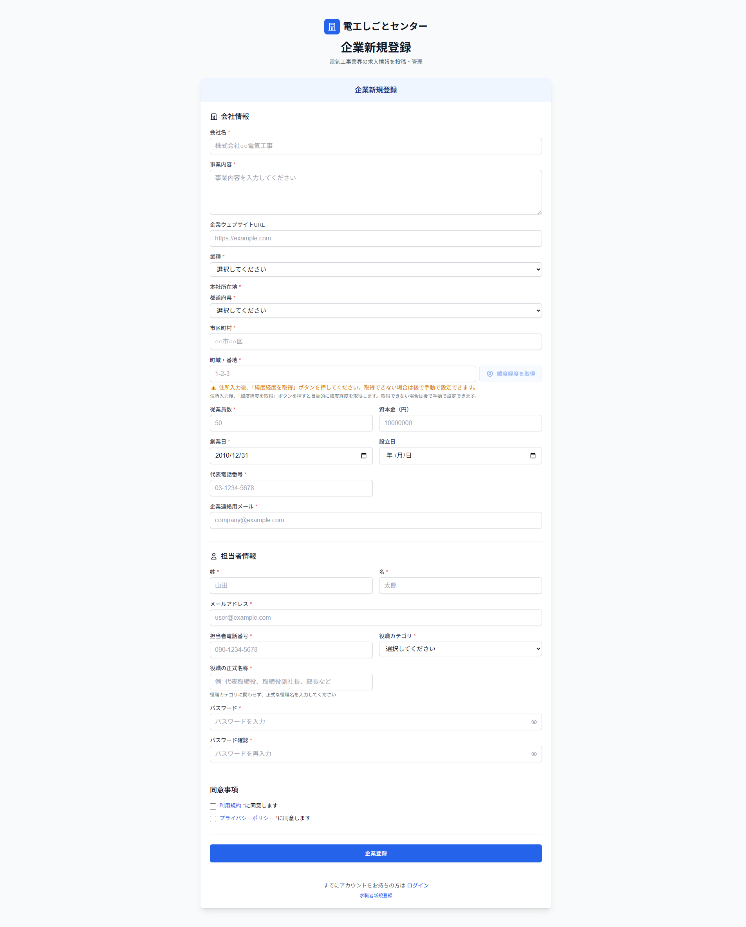Click the 担当者情報 person icon
This screenshot has height=927, width=746.
pos(214,556)
